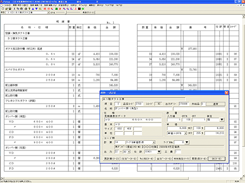
Task: Open the テーブルNo dropdown arrow
Action: pos(187,142)
